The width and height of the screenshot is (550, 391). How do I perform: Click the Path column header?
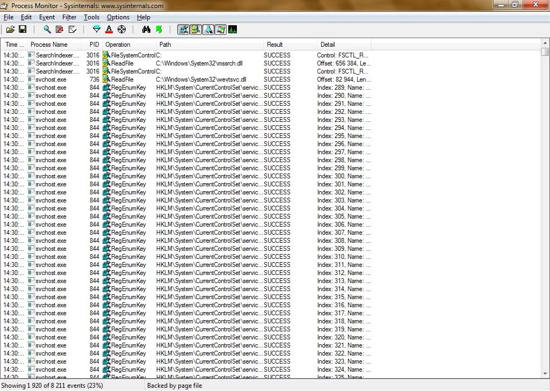(x=209, y=45)
